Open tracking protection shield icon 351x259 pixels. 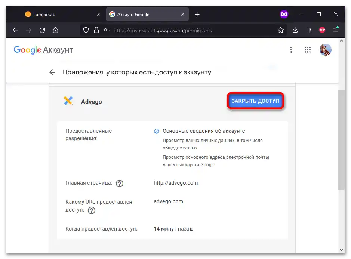click(x=86, y=30)
